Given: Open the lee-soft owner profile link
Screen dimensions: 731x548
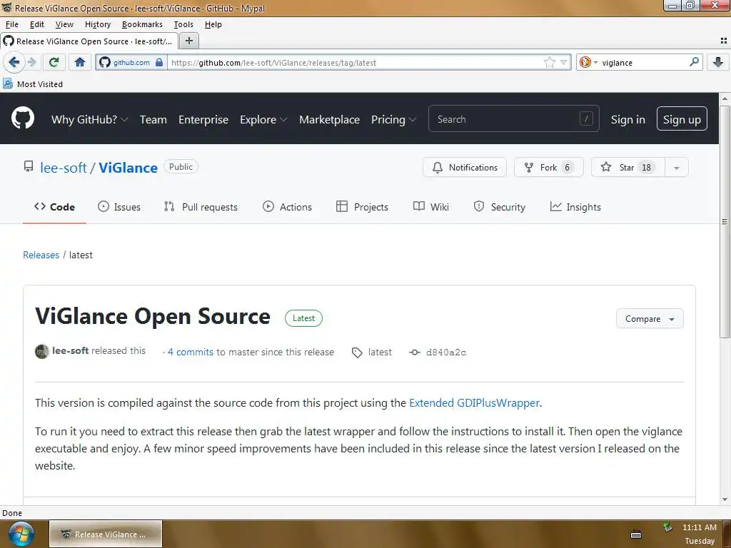Looking at the screenshot, I should pyautogui.click(x=64, y=167).
